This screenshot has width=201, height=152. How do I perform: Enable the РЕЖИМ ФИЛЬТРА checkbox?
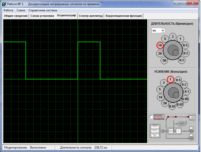coord(151,117)
